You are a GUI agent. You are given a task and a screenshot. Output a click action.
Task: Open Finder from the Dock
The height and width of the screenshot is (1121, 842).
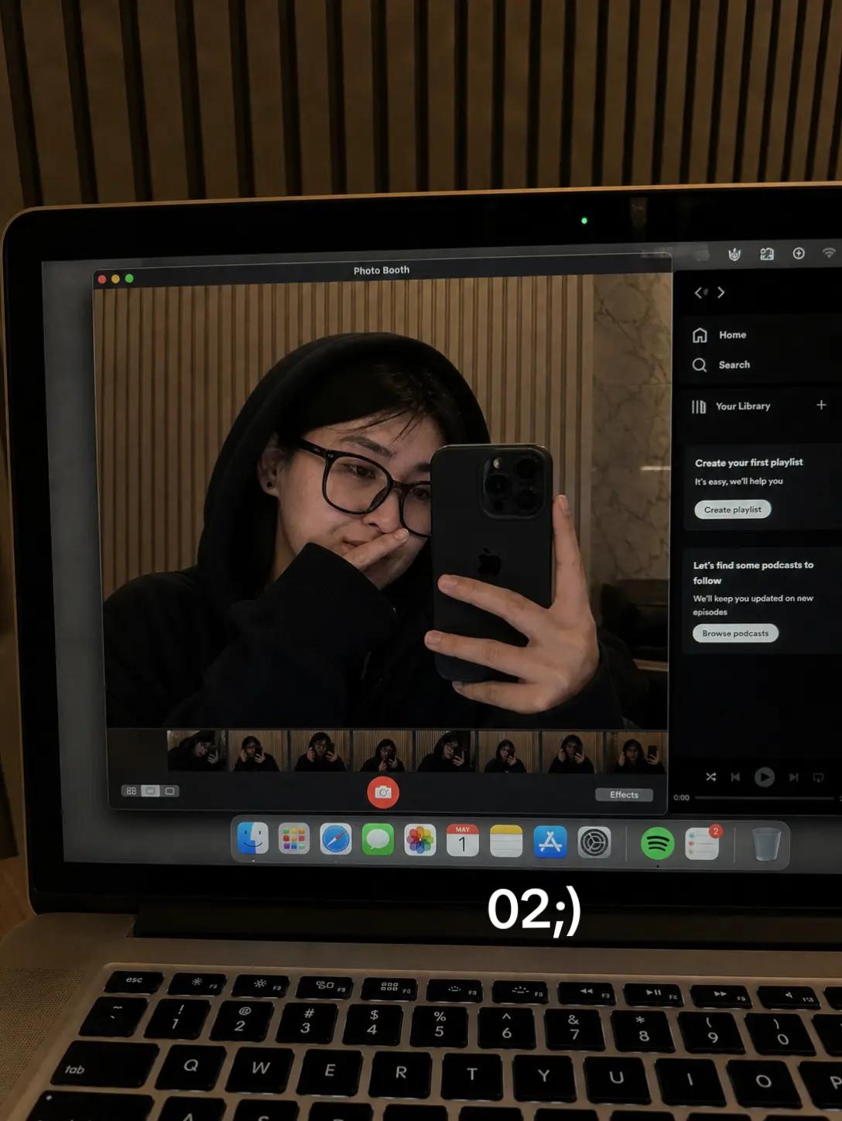[252, 838]
